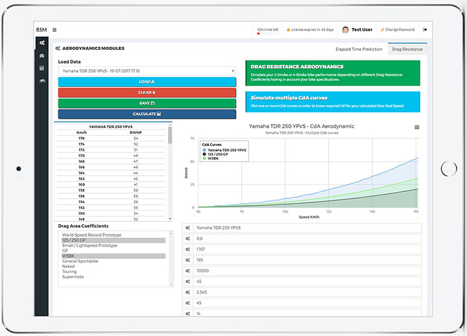Toggle the WSBK legend entry in chart
The image size is (467, 336).
point(211,158)
